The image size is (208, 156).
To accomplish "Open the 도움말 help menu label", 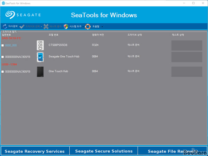I will point(96,26).
